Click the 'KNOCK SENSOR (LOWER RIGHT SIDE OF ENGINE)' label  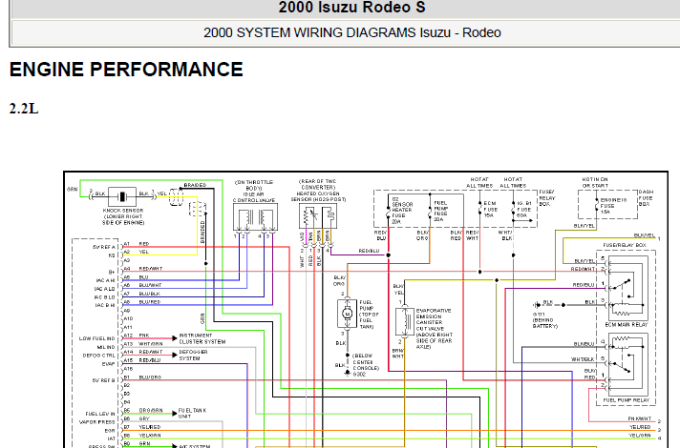click(x=123, y=216)
